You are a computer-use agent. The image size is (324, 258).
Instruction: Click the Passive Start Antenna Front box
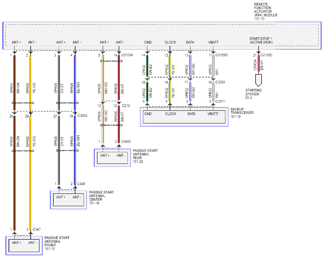click(x=24, y=246)
